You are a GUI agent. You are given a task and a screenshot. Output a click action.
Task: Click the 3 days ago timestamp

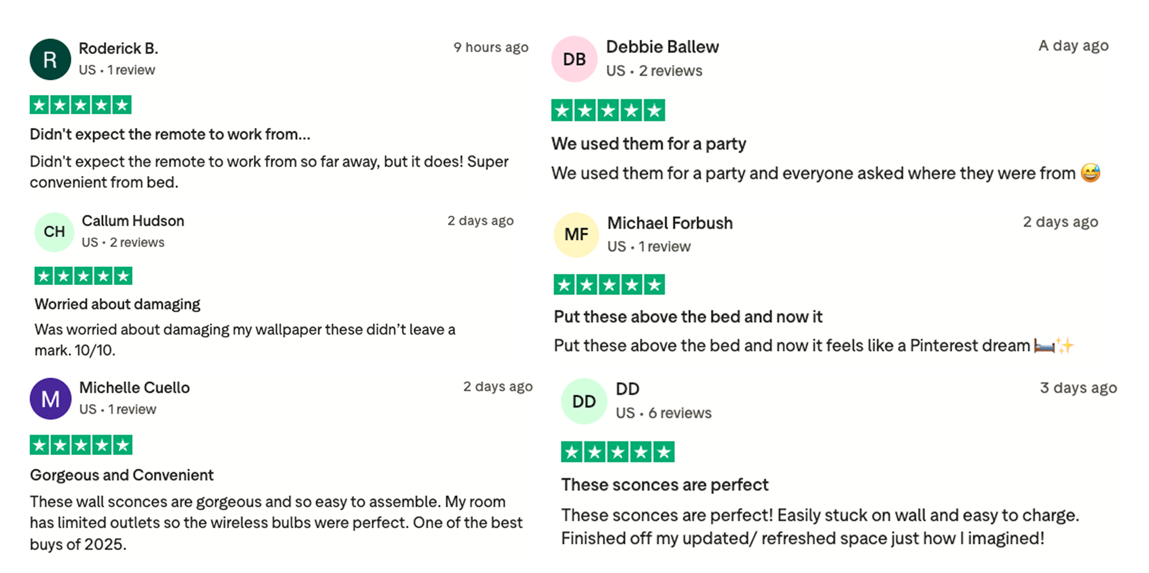pyautogui.click(x=1079, y=388)
